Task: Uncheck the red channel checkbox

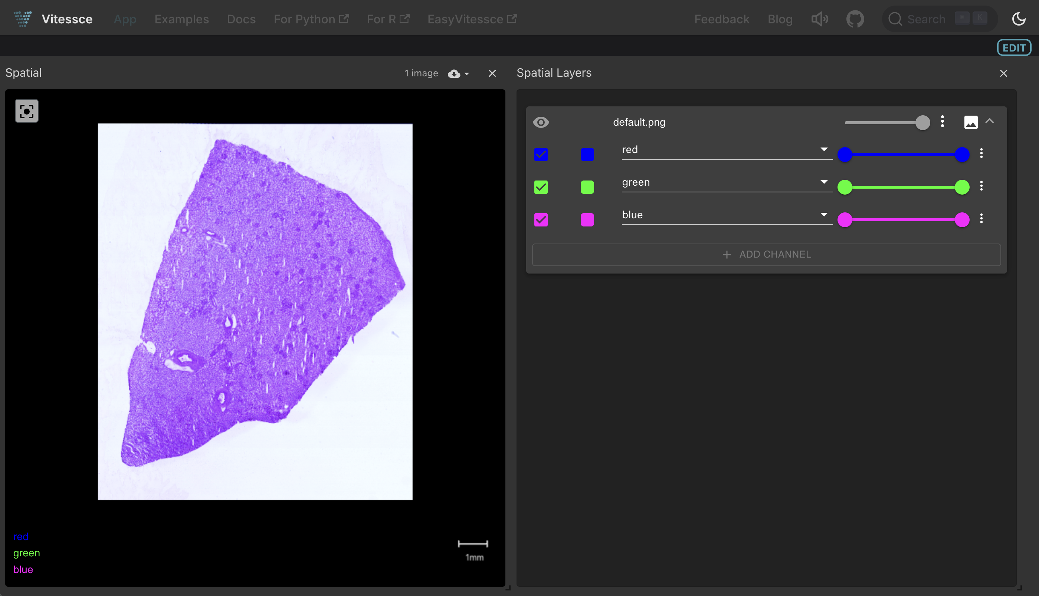Action: pyautogui.click(x=541, y=154)
